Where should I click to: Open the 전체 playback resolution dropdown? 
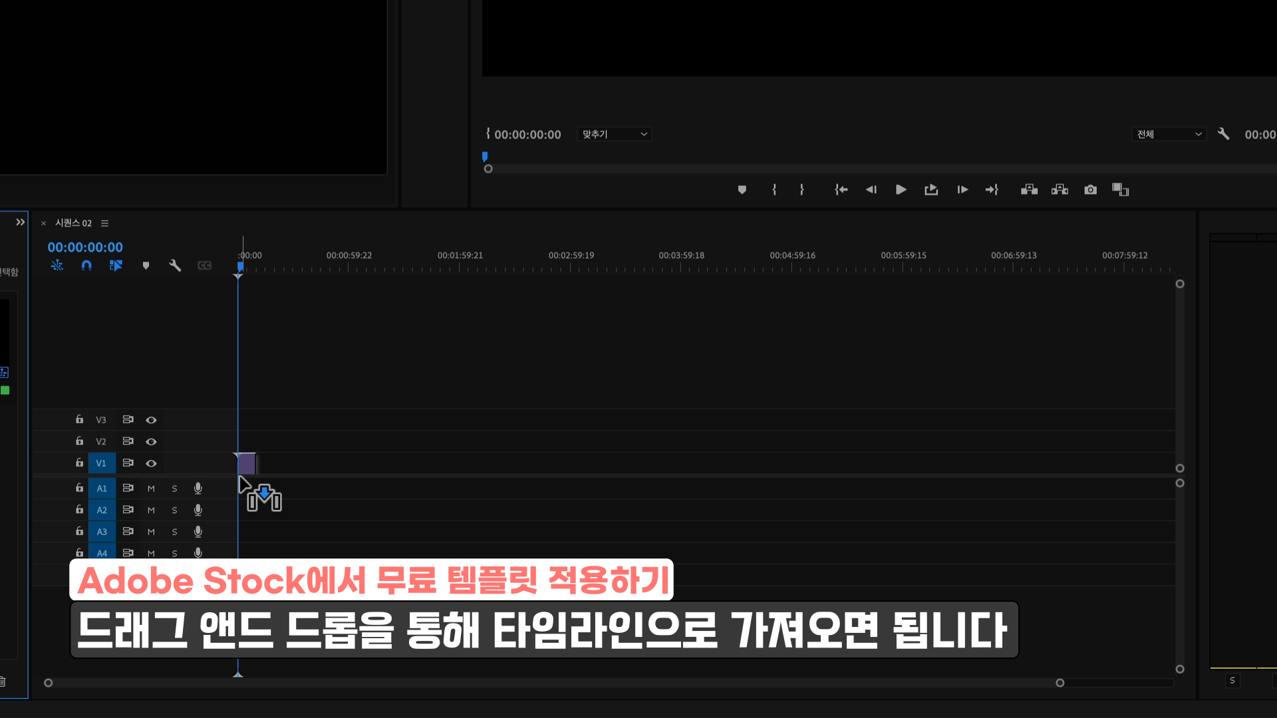pyautogui.click(x=1169, y=134)
